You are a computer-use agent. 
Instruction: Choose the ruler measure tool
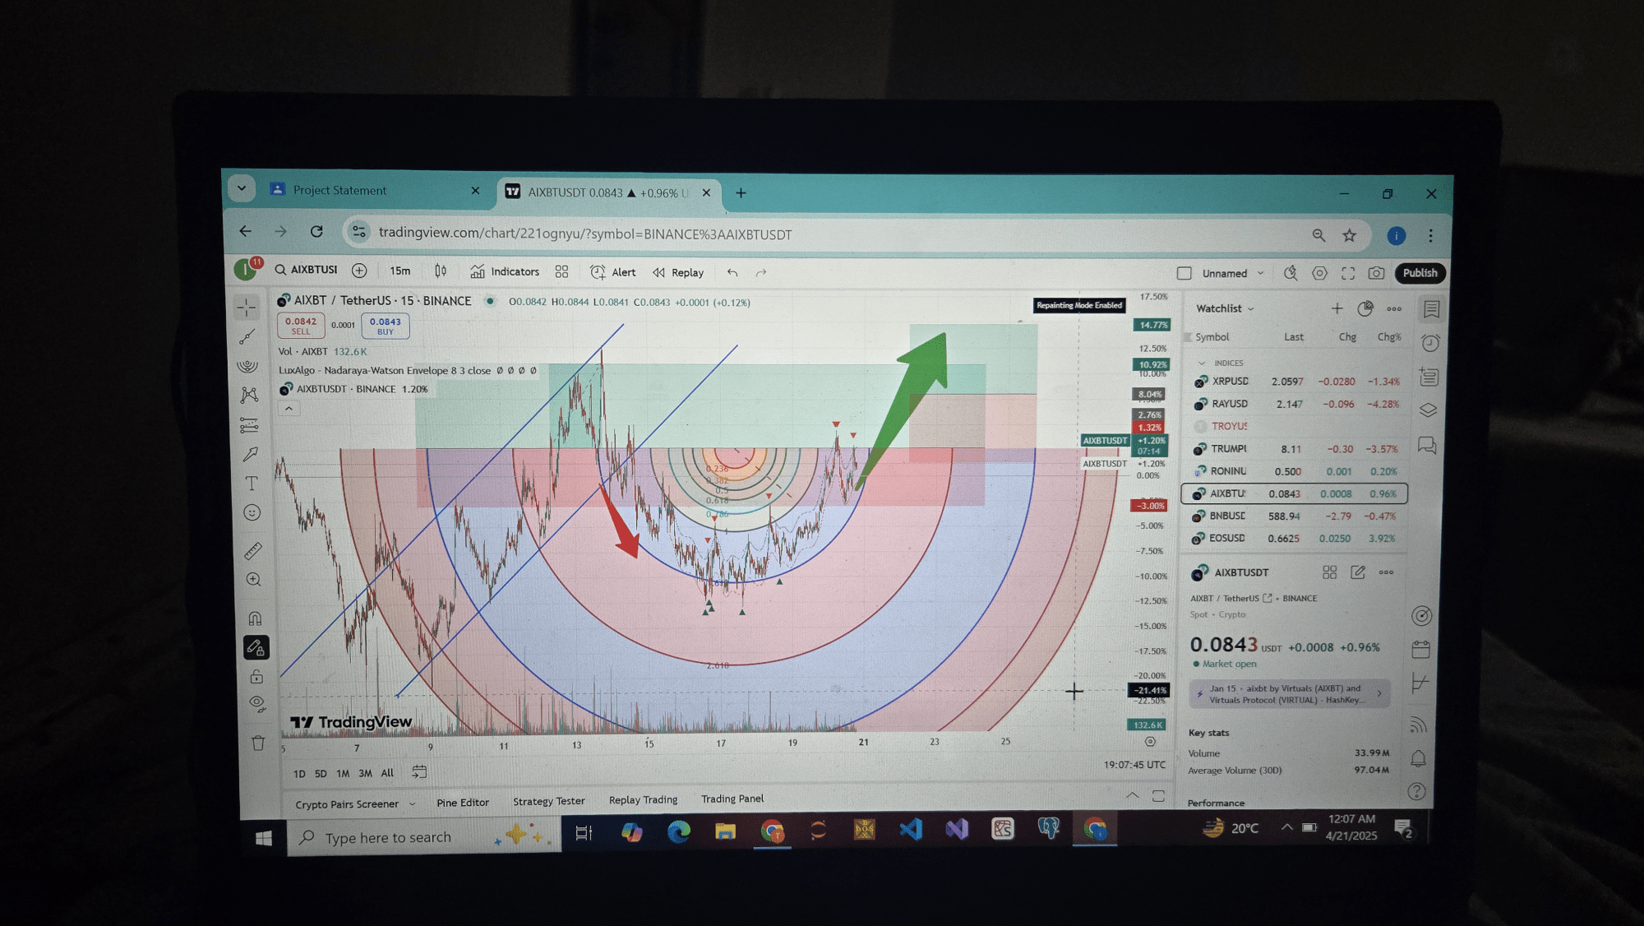[253, 550]
